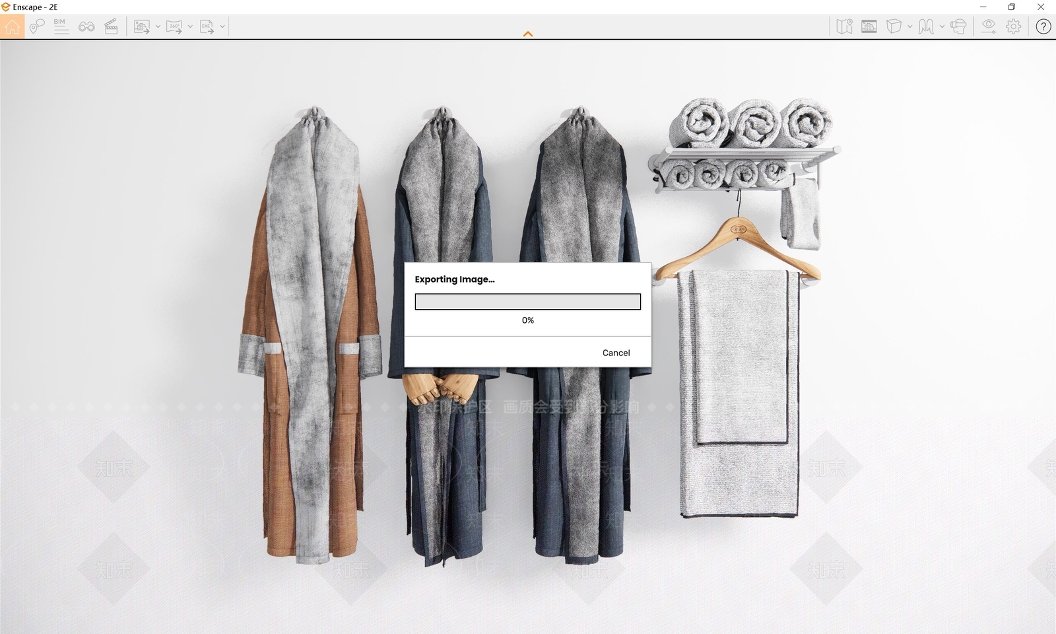Expand the EXE export dropdown arrow
Screen dimensions: 1056x634
tap(222, 27)
